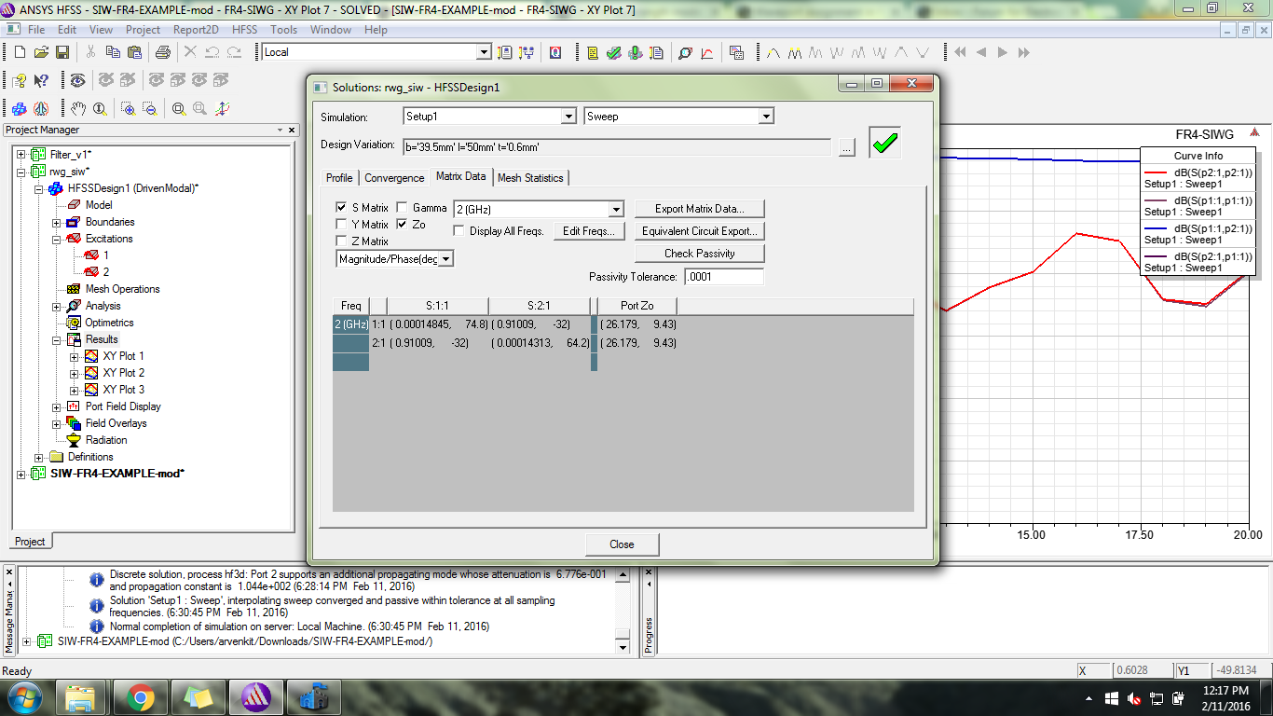Switch to ANSYS HFSS taskbar icon

point(255,697)
